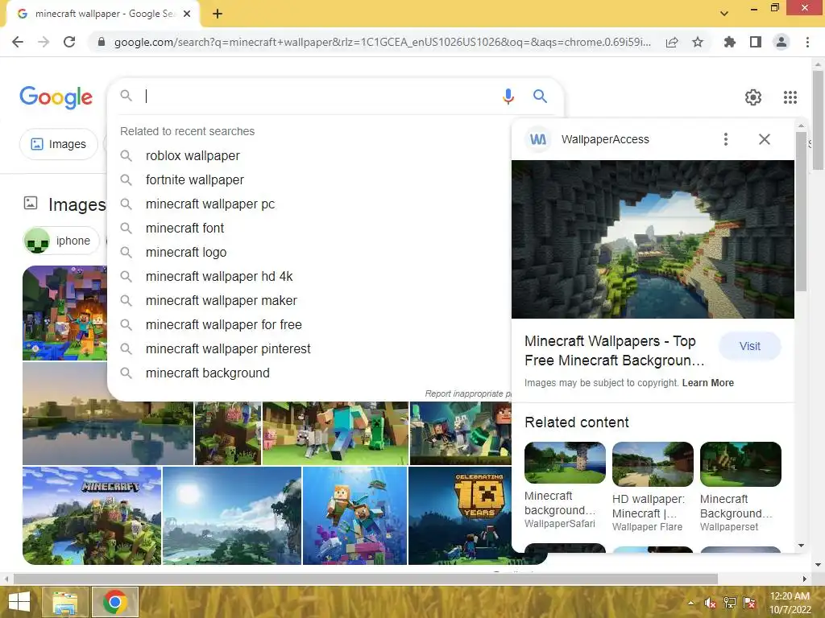Open Celebrating 10 Years Minecraft image
This screenshot has height=618, width=825.
[460, 516]
